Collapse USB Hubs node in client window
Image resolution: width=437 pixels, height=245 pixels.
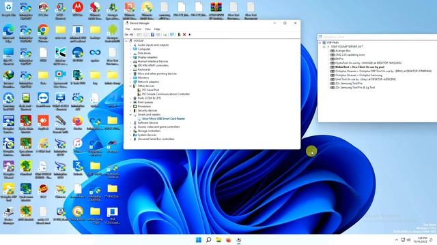point(320,43)
